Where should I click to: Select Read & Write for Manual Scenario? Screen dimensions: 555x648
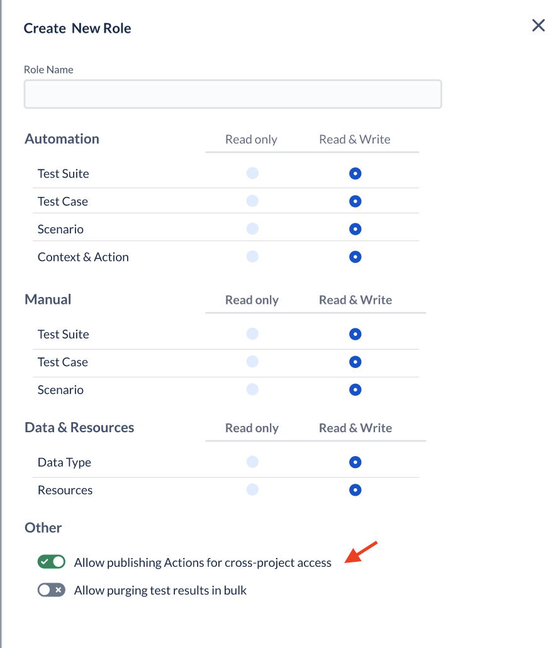pyautogui.click(x=355, y=389)
